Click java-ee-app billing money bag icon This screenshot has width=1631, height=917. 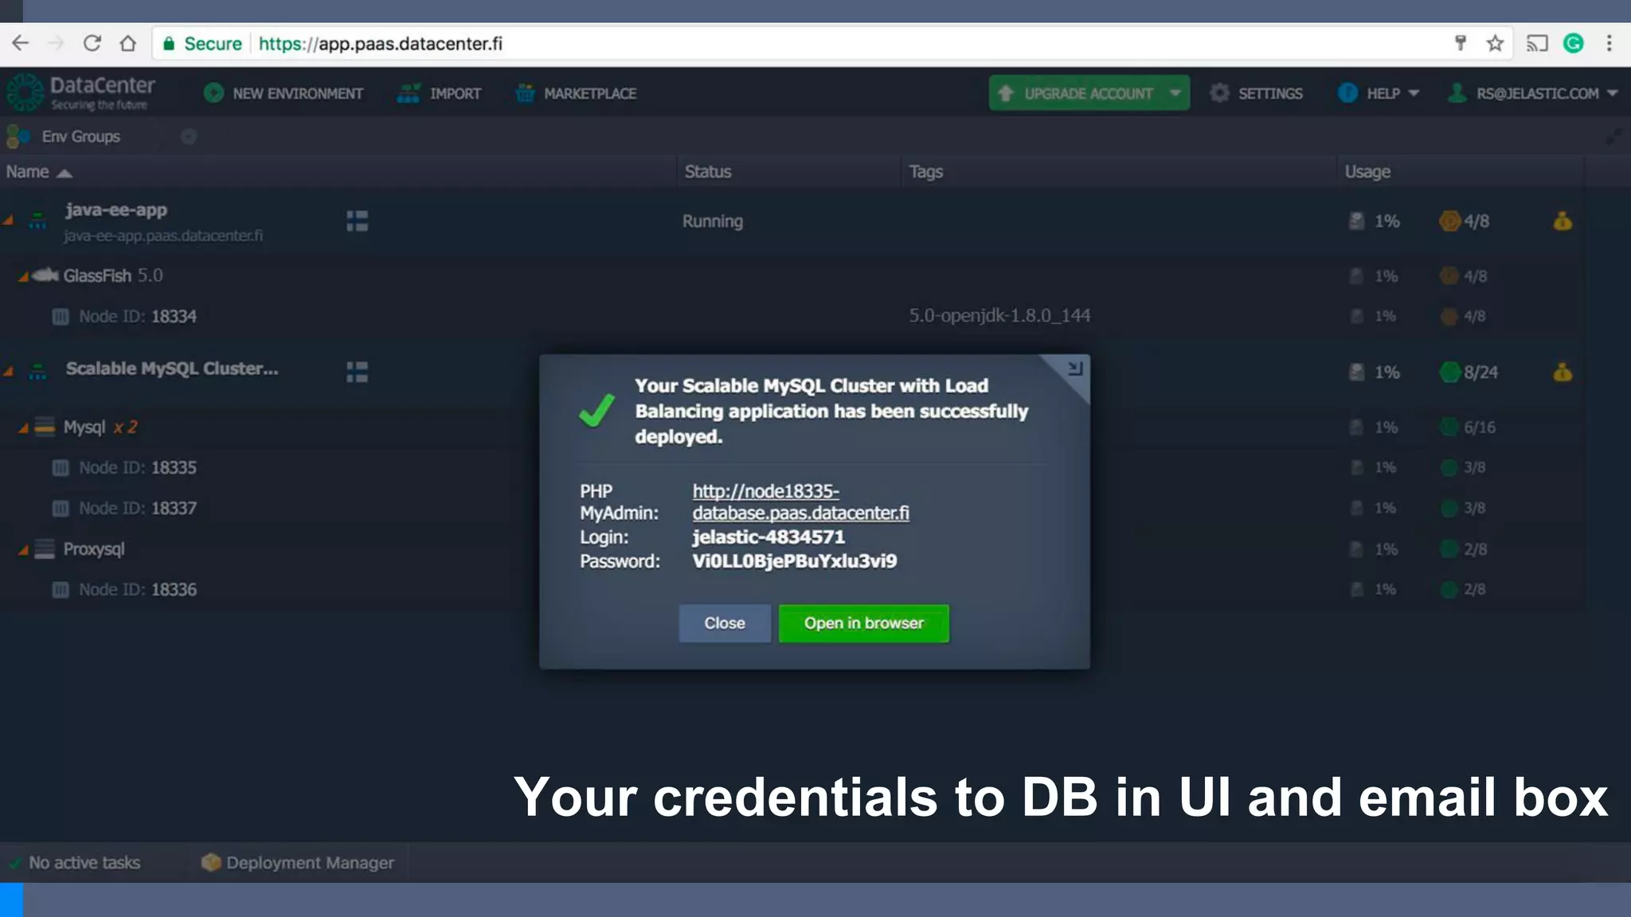click(x=1563, y=221)
